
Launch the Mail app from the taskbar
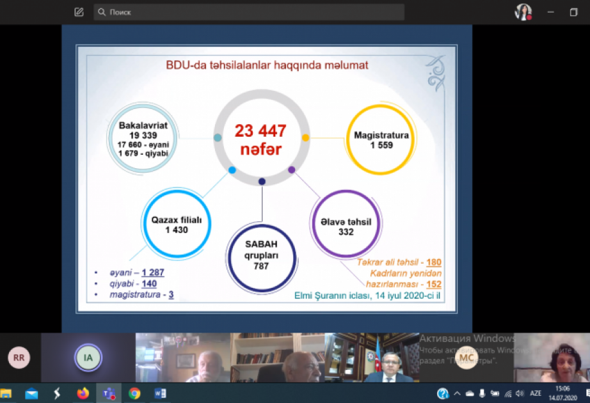point(31,393)
